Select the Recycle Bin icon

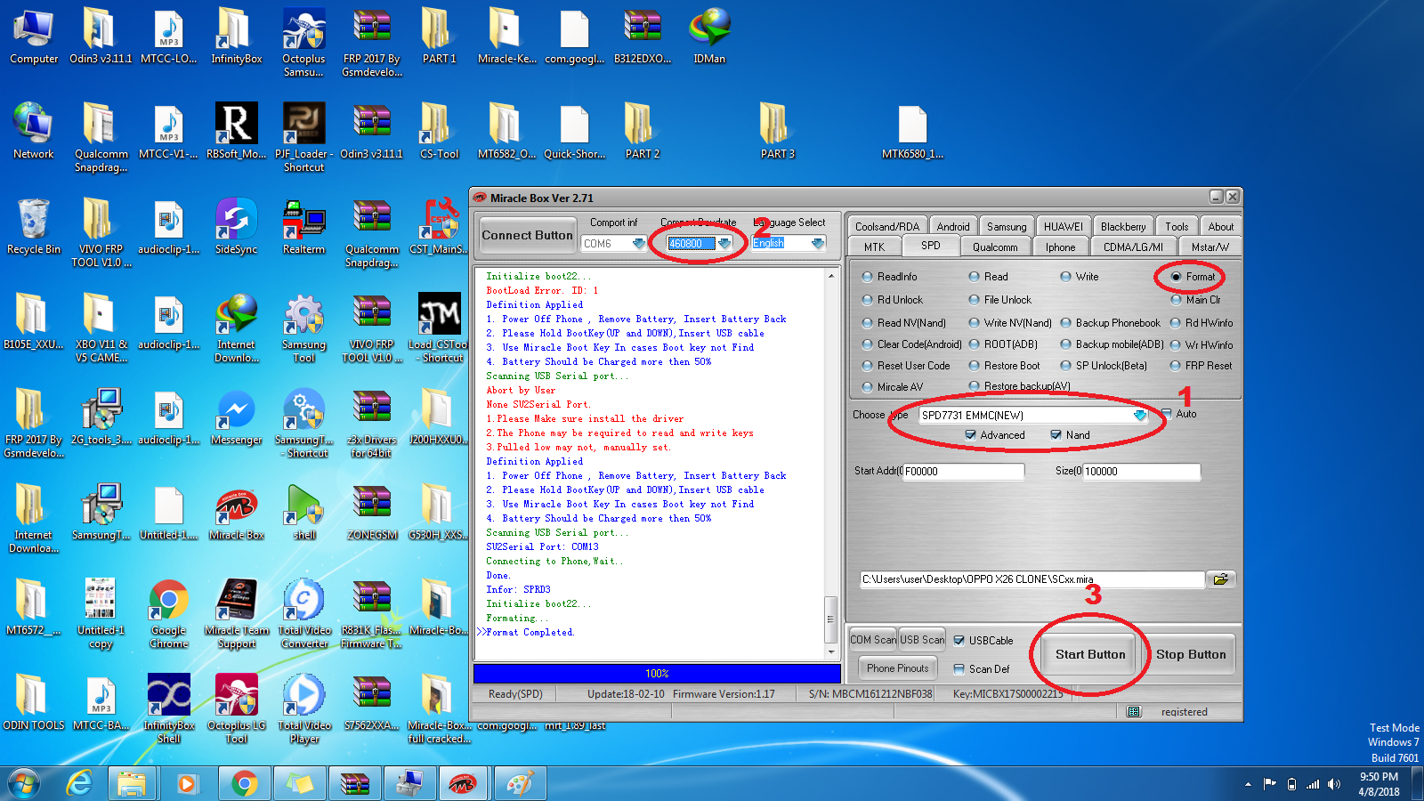pos(34,227)
